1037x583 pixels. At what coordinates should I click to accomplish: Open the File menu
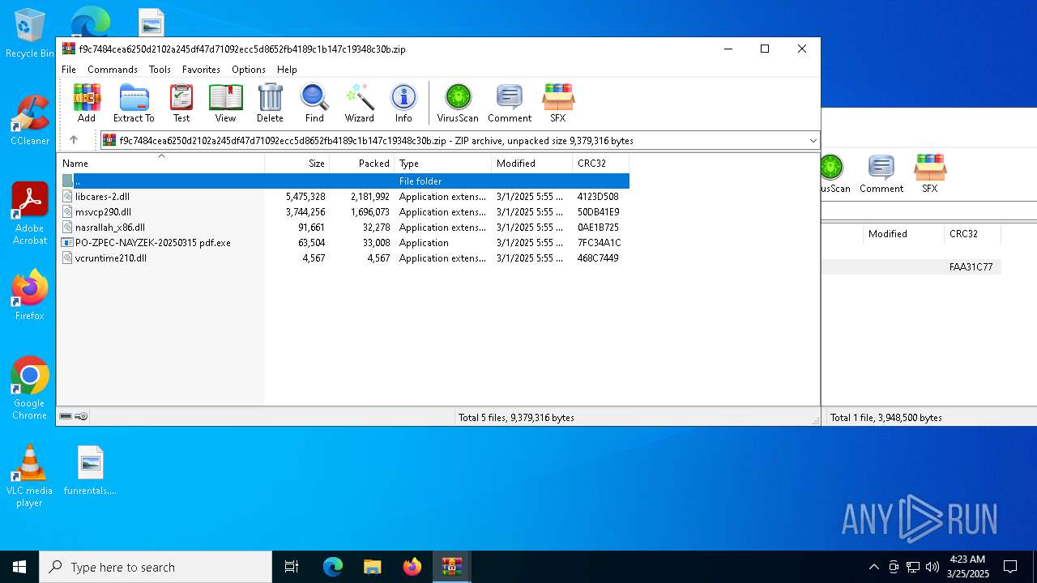click(x=69, y=70)
